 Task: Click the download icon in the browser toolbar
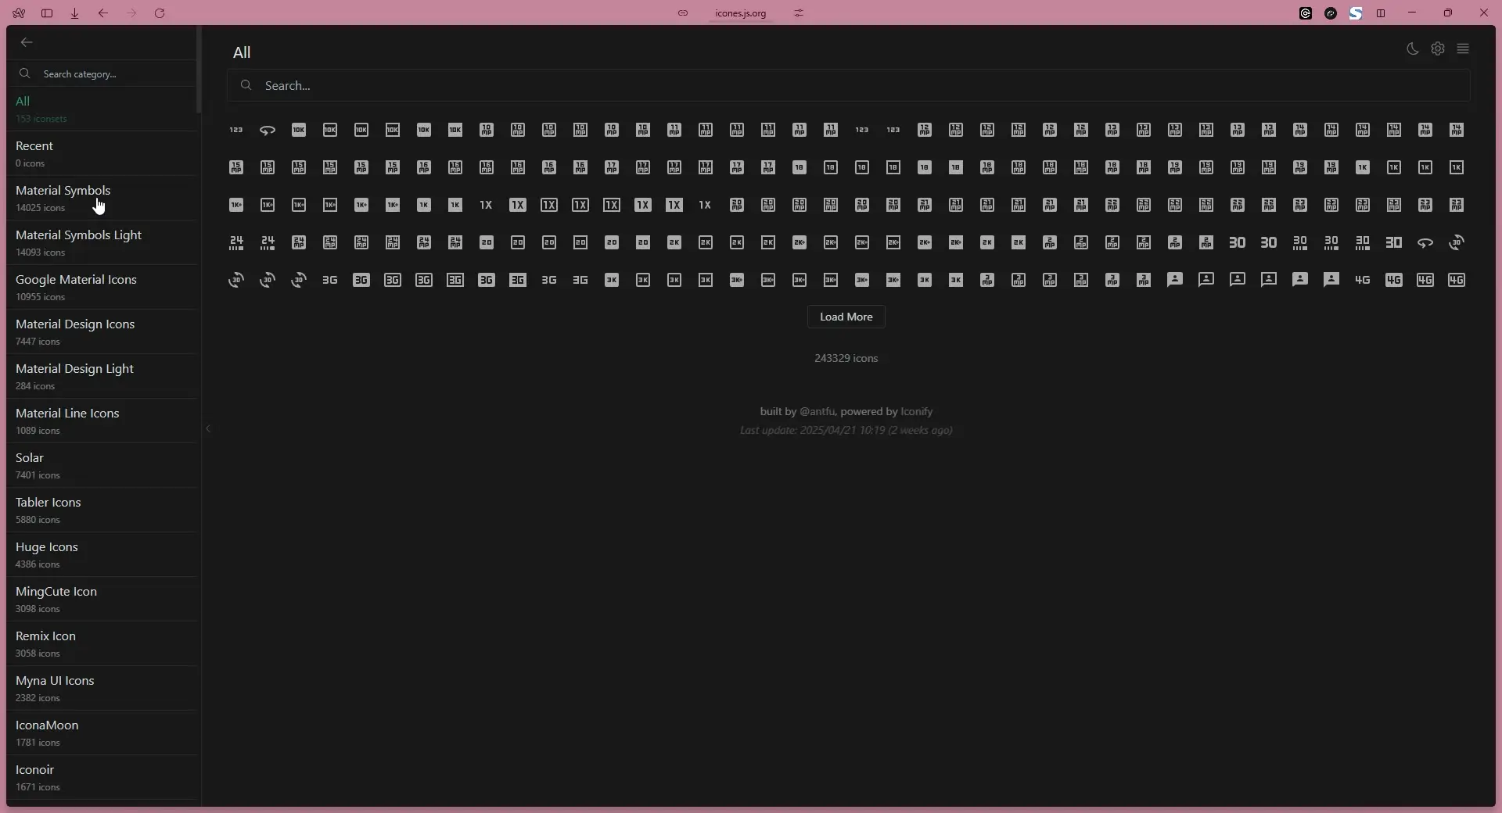[74, 13]
